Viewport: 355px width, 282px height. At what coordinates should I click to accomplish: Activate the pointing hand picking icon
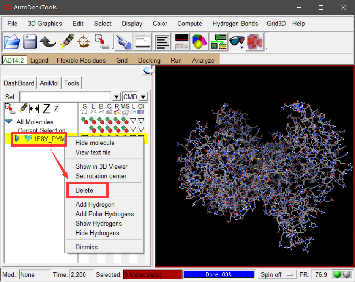(x=124, y=42)
